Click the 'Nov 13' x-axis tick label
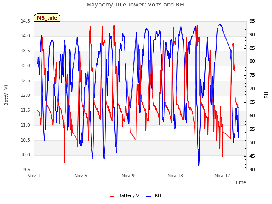The height and width of the screenshot is (204, 272). [x=175, y=176]
